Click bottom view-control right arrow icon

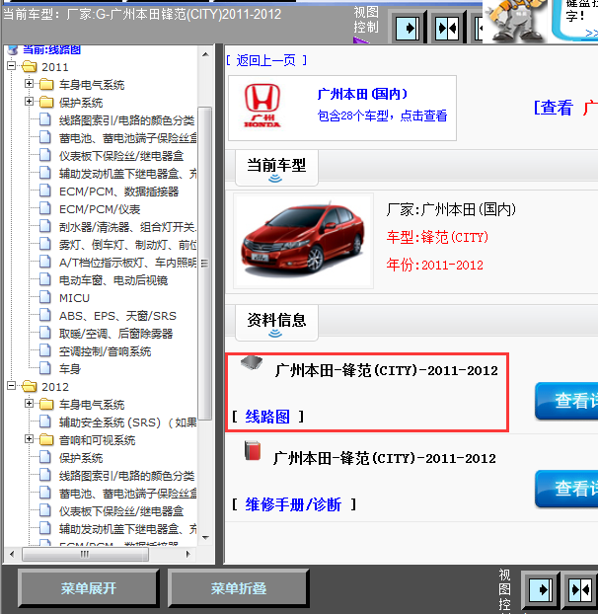pyautogui.click(x=540, y=589)
